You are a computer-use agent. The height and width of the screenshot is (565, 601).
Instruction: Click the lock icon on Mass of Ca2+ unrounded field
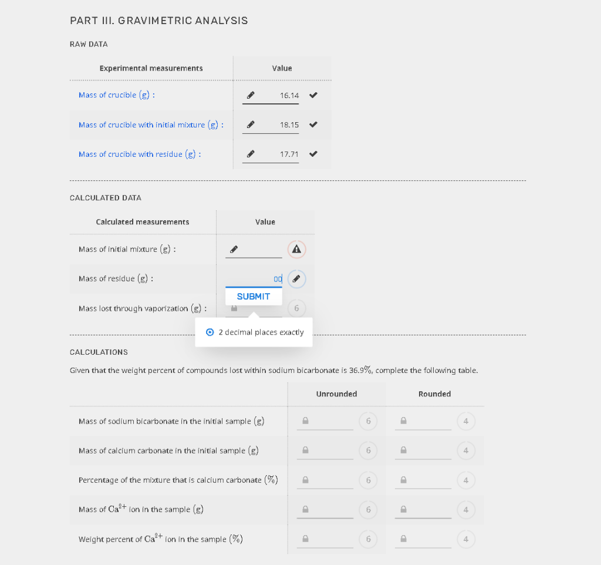(x=306, y=509)
